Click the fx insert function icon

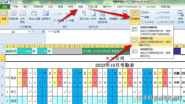click(x=43, y=31)
